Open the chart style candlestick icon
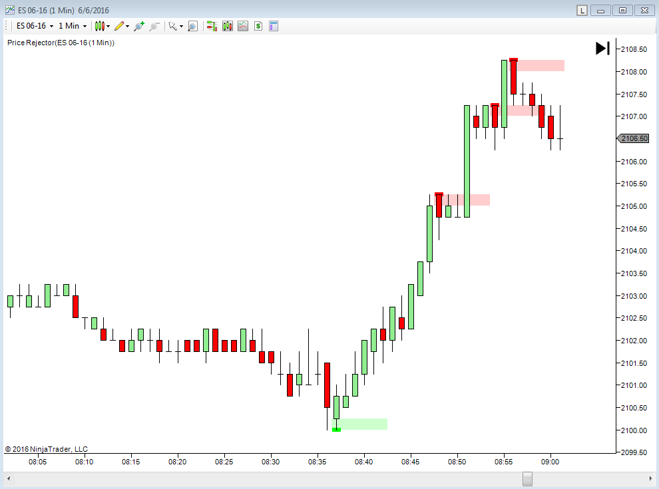The height and width of the screenshot is (489, 659). [x=100, y=26]
